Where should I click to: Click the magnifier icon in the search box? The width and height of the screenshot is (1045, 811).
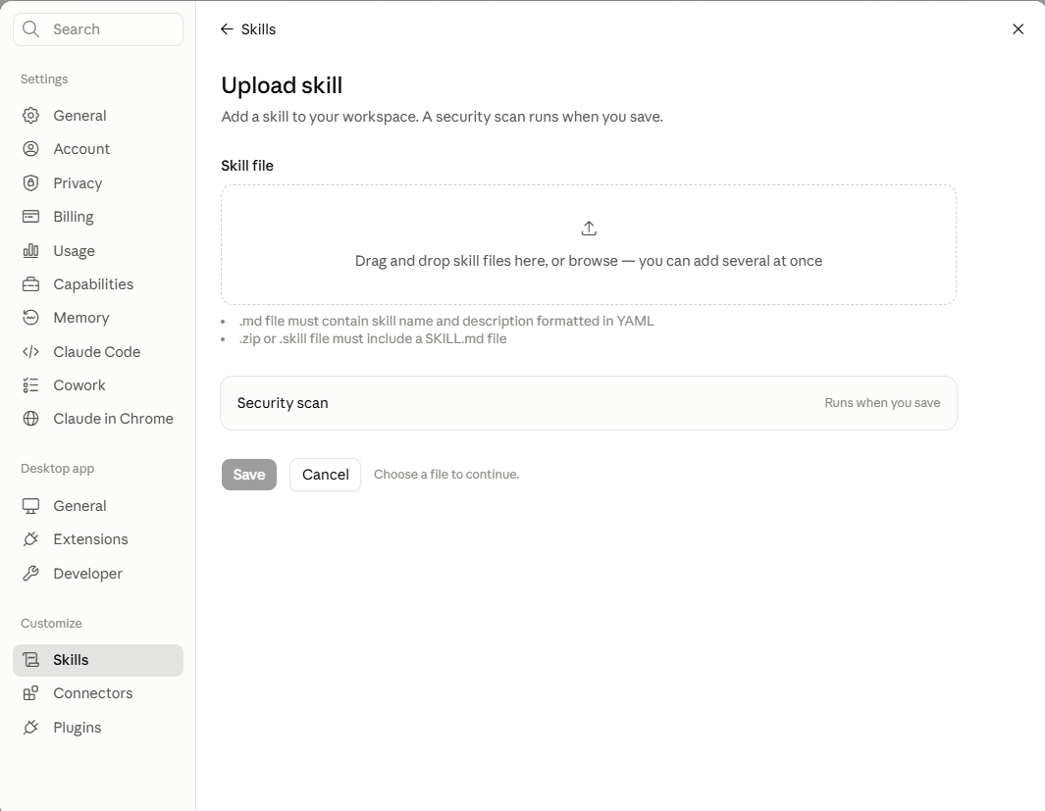[30, 29]
